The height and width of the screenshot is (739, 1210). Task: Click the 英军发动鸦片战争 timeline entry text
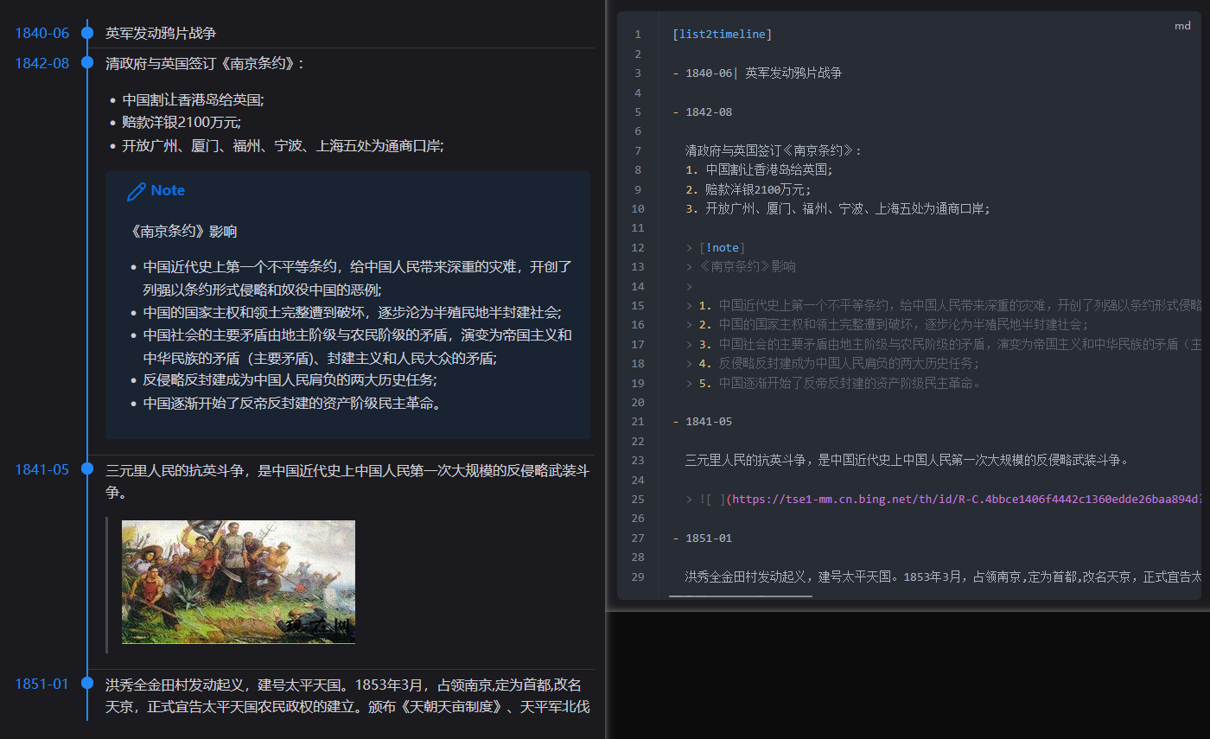click(x=161, y=33)
